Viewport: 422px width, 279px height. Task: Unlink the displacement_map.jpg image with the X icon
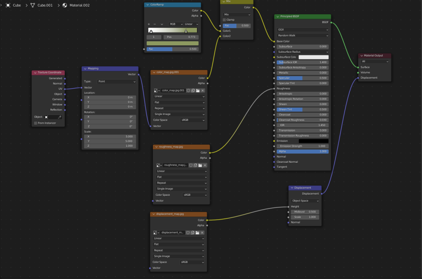tap(202, 232)
